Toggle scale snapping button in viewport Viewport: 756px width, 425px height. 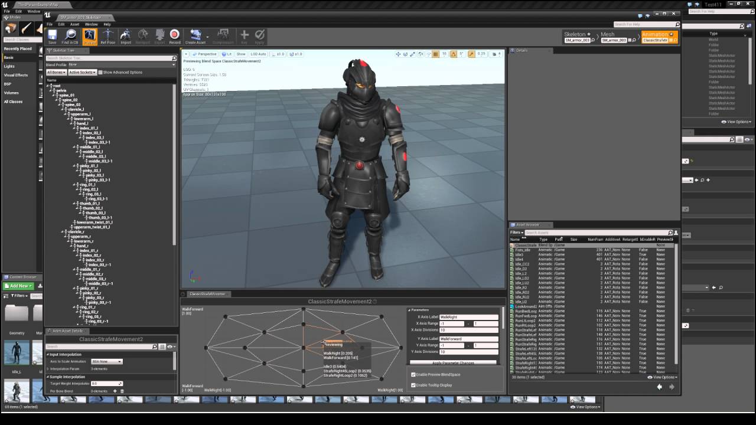pos(471,54)
